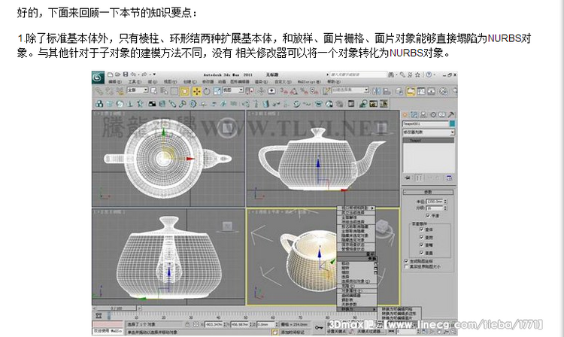Viewport: 564px width, 337px height.
Task: Select the Select and Link tool
Action: point(99,91)
